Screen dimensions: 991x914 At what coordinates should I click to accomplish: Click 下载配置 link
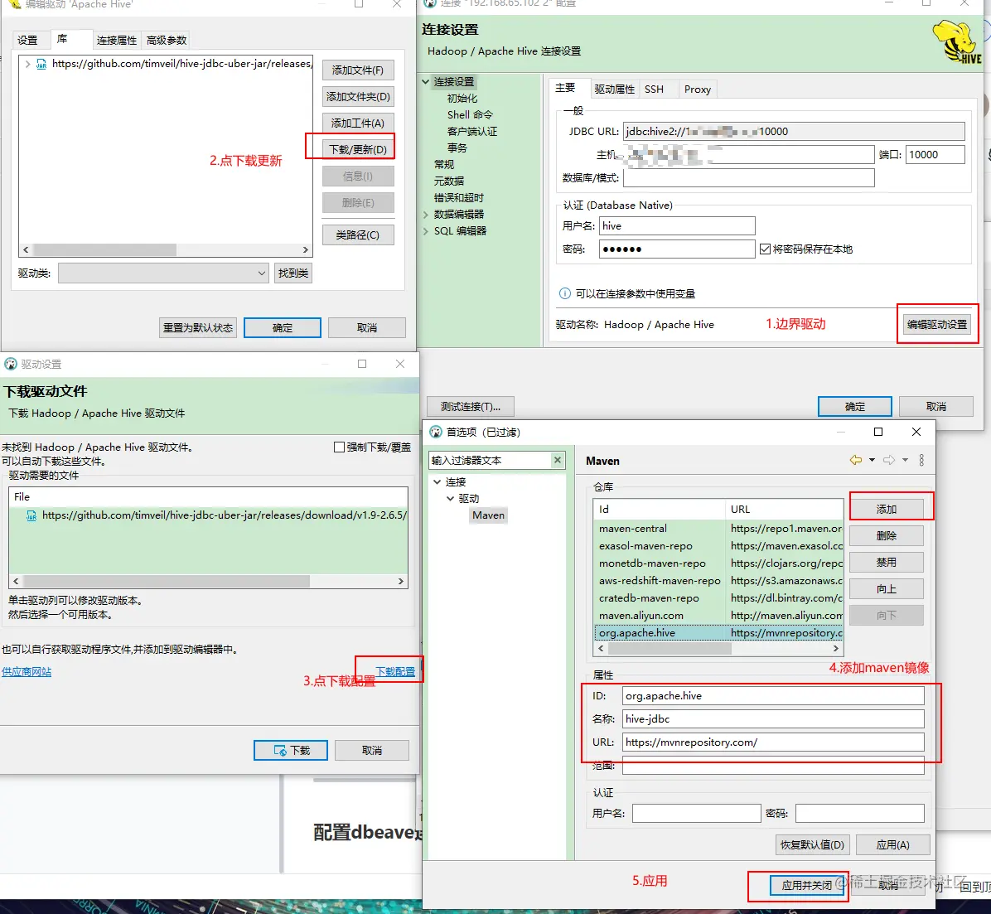[395, 671]
